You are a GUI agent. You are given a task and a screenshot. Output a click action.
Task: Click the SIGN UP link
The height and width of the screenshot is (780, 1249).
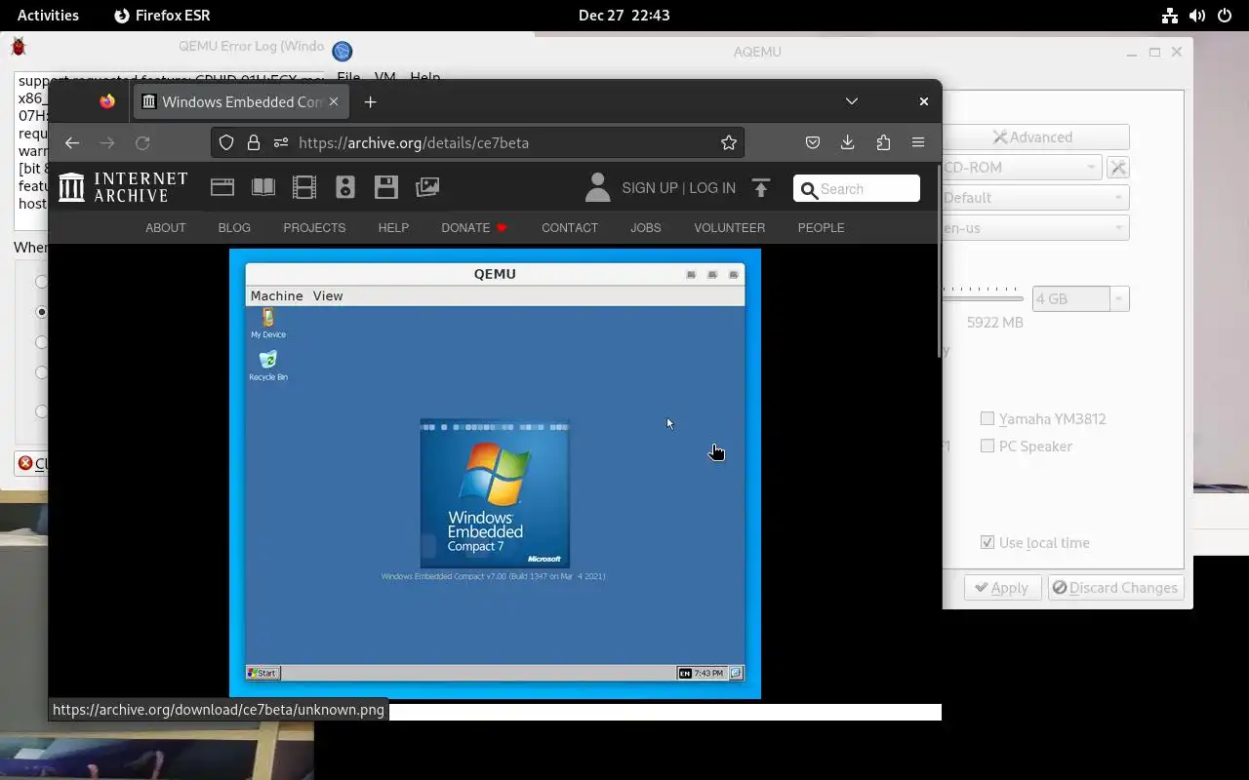[x=649, y=188]
